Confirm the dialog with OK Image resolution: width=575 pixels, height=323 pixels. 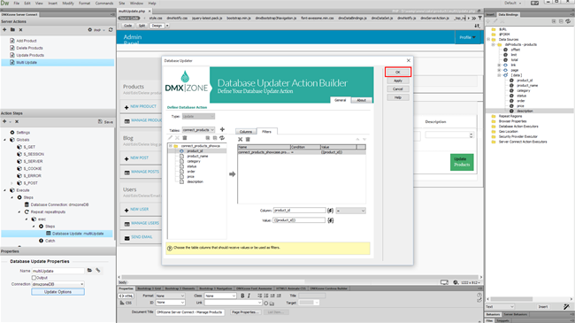398,72
